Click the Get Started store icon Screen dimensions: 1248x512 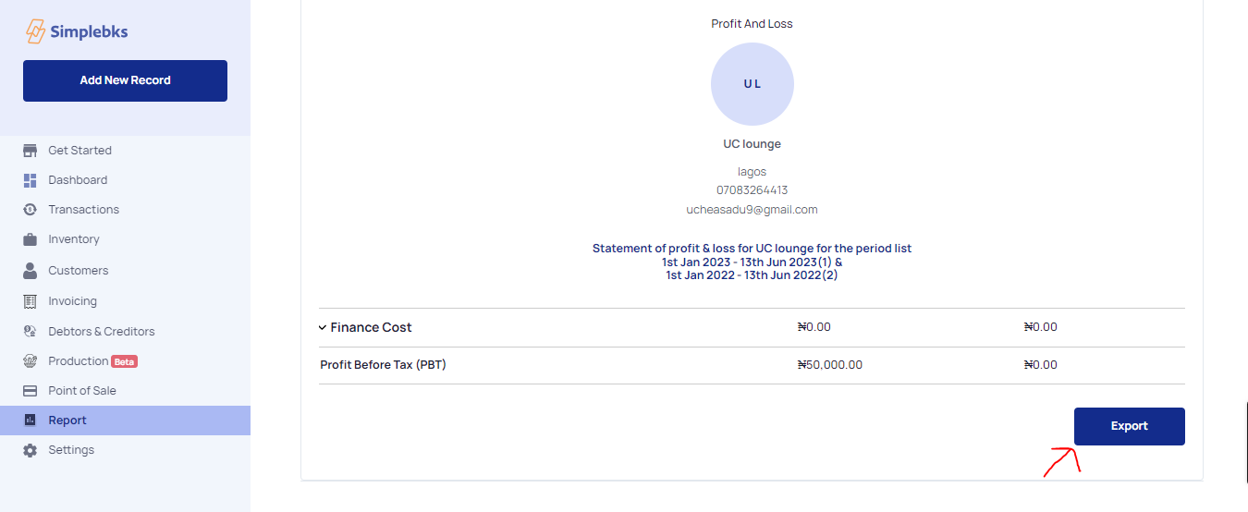pyautogui.click(x=30, y=151)
